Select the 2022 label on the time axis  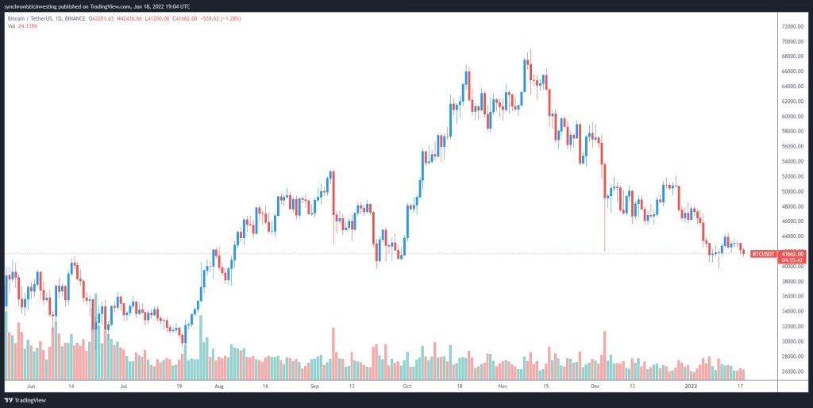coord(692,386)
